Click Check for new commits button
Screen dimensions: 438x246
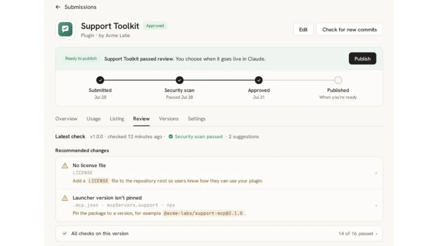(x=349, y=30)
